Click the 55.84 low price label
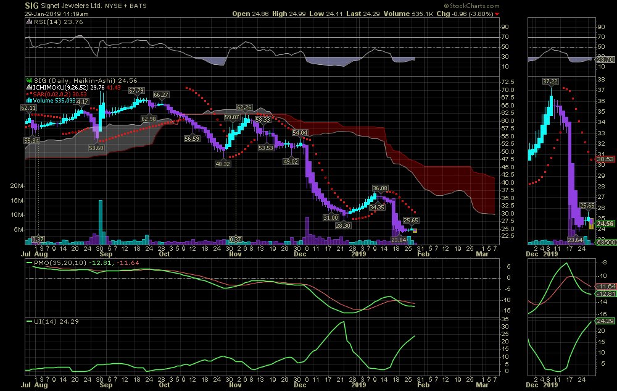This screenshot has height=391, width=617. pyautogui.click(x=31, y=141)
